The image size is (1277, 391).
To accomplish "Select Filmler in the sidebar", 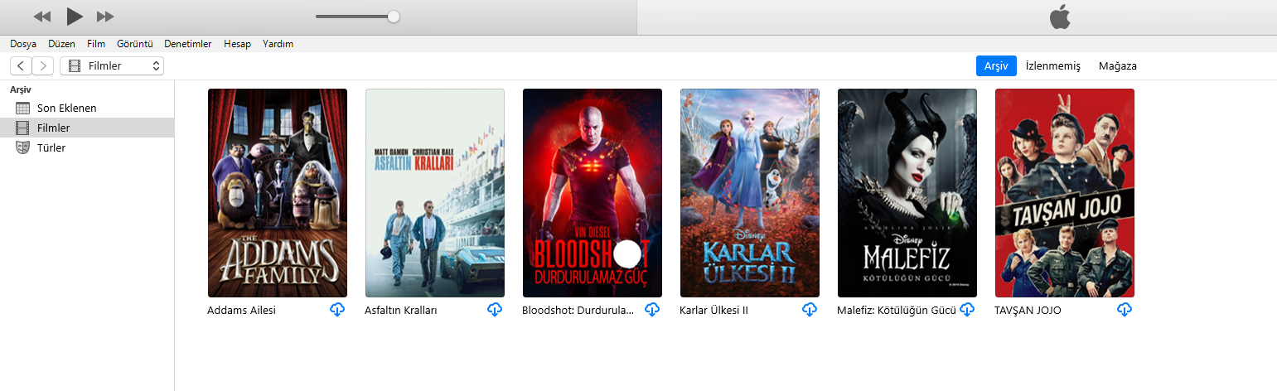I will click(x=87, y=128).
